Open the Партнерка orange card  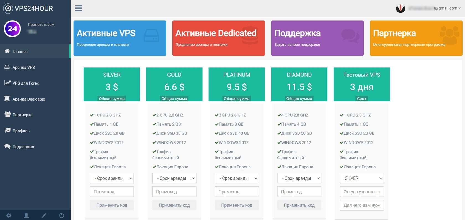tap(416, 38)
